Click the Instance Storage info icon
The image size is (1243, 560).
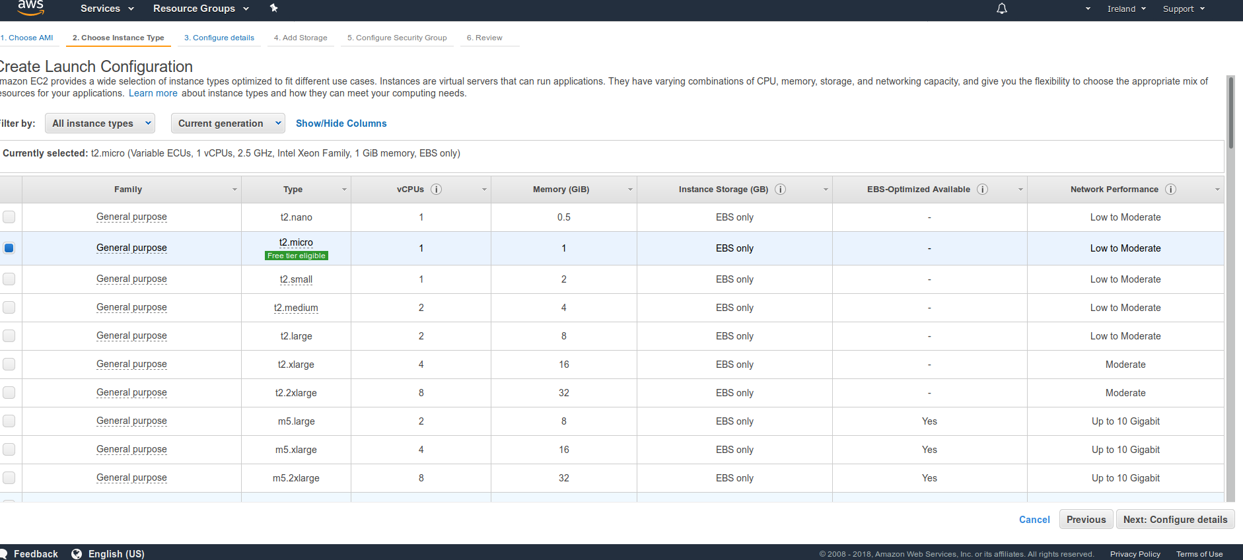780,190
